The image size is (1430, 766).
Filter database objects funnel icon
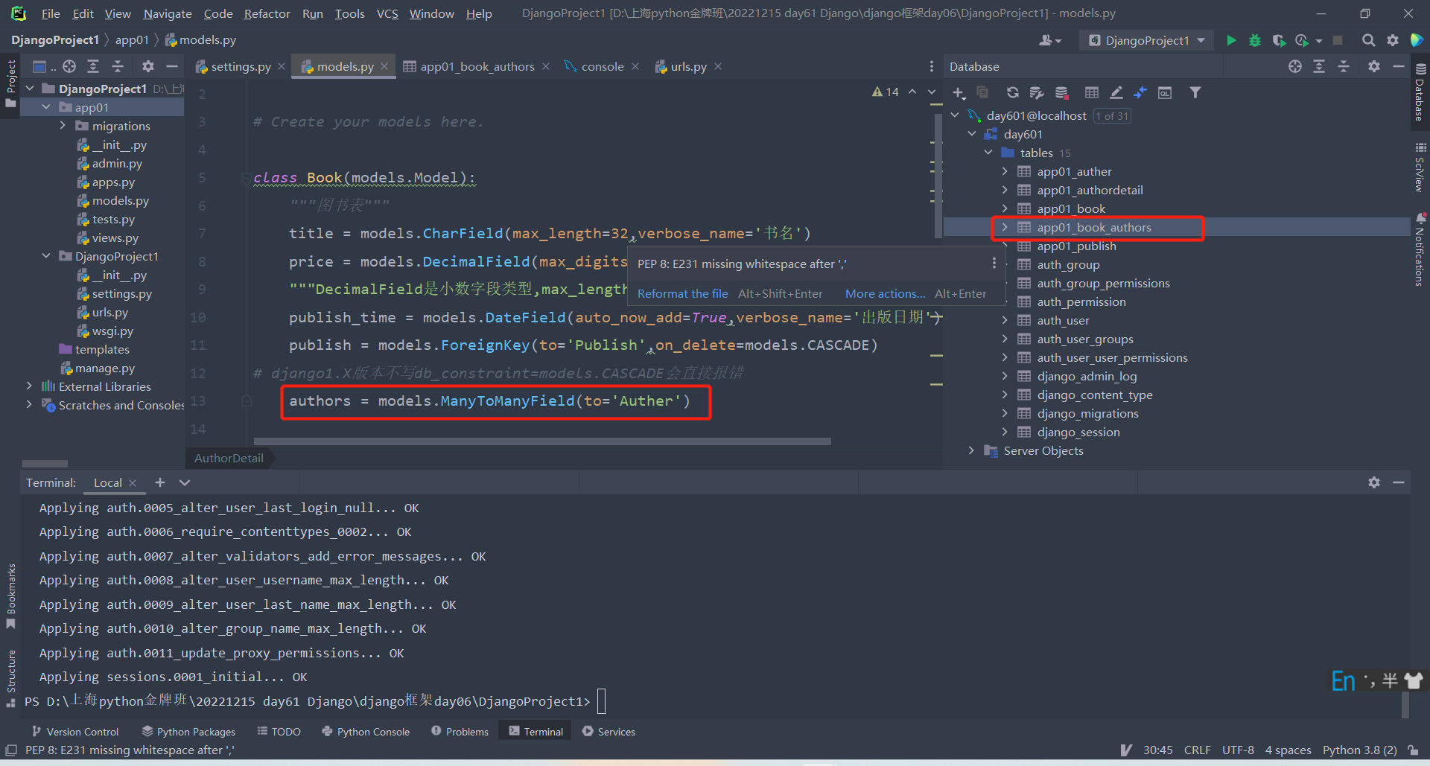(1195, 92)
